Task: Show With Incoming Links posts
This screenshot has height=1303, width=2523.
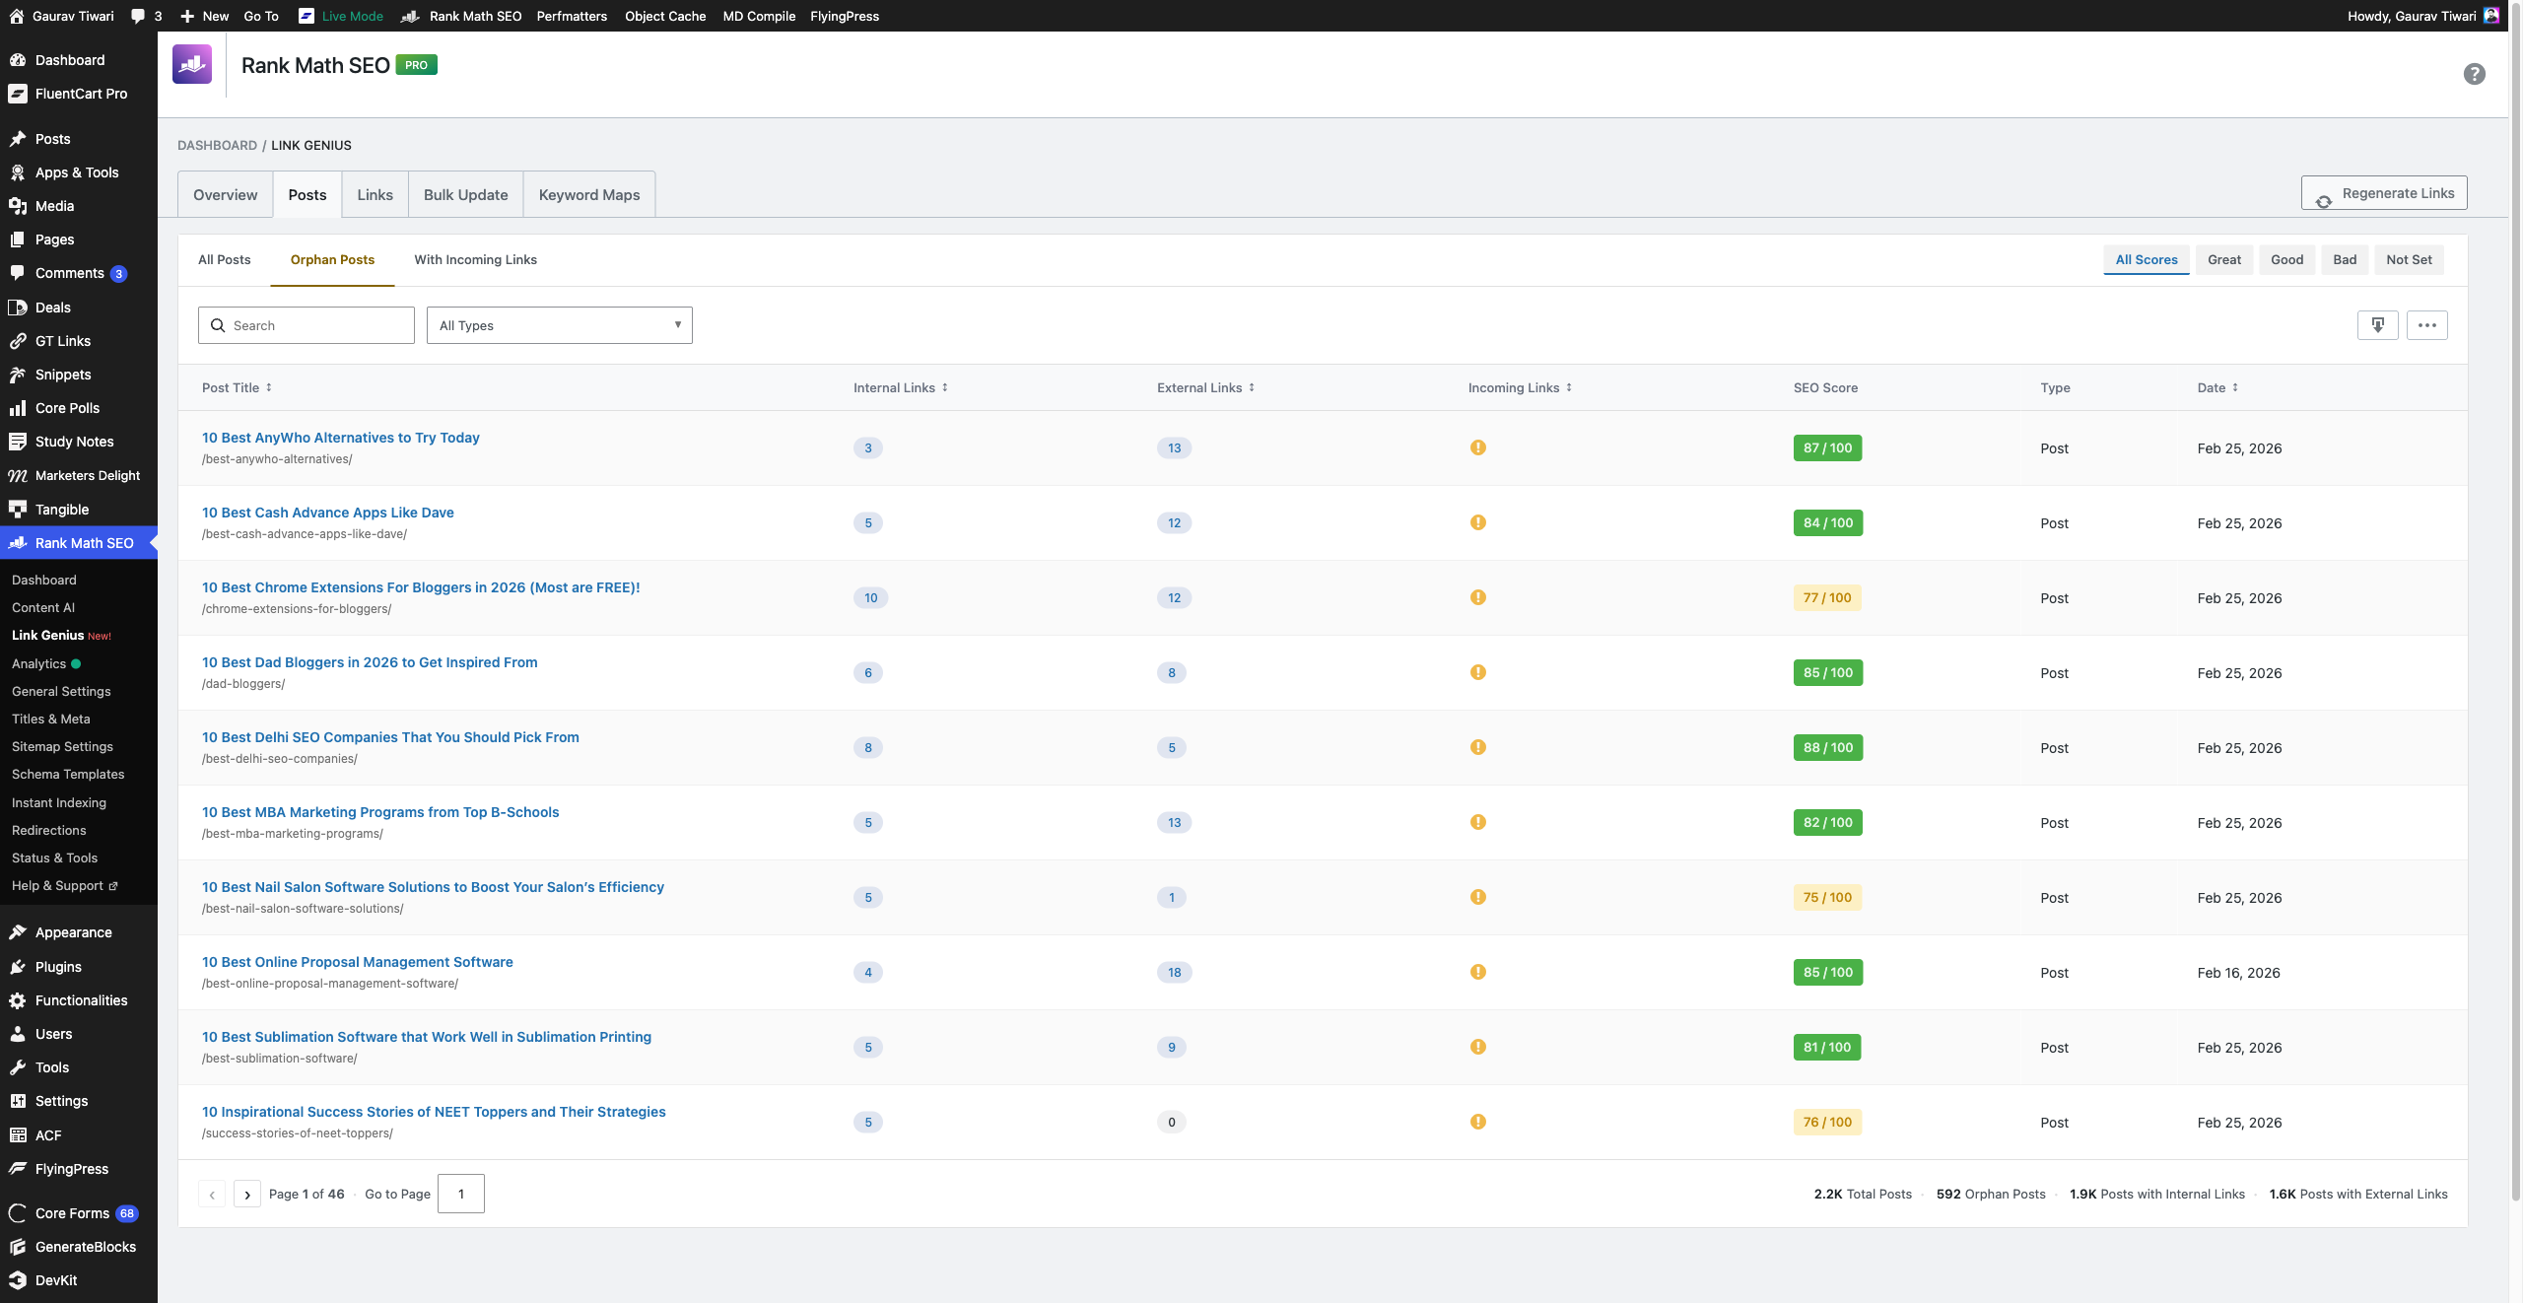Action: 475,259
